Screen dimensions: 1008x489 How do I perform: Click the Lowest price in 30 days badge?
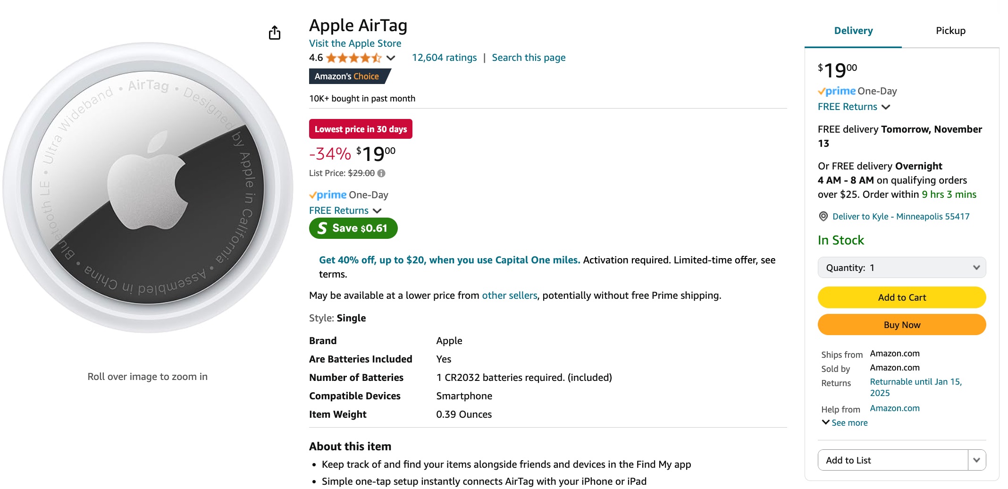coord(361,128)
